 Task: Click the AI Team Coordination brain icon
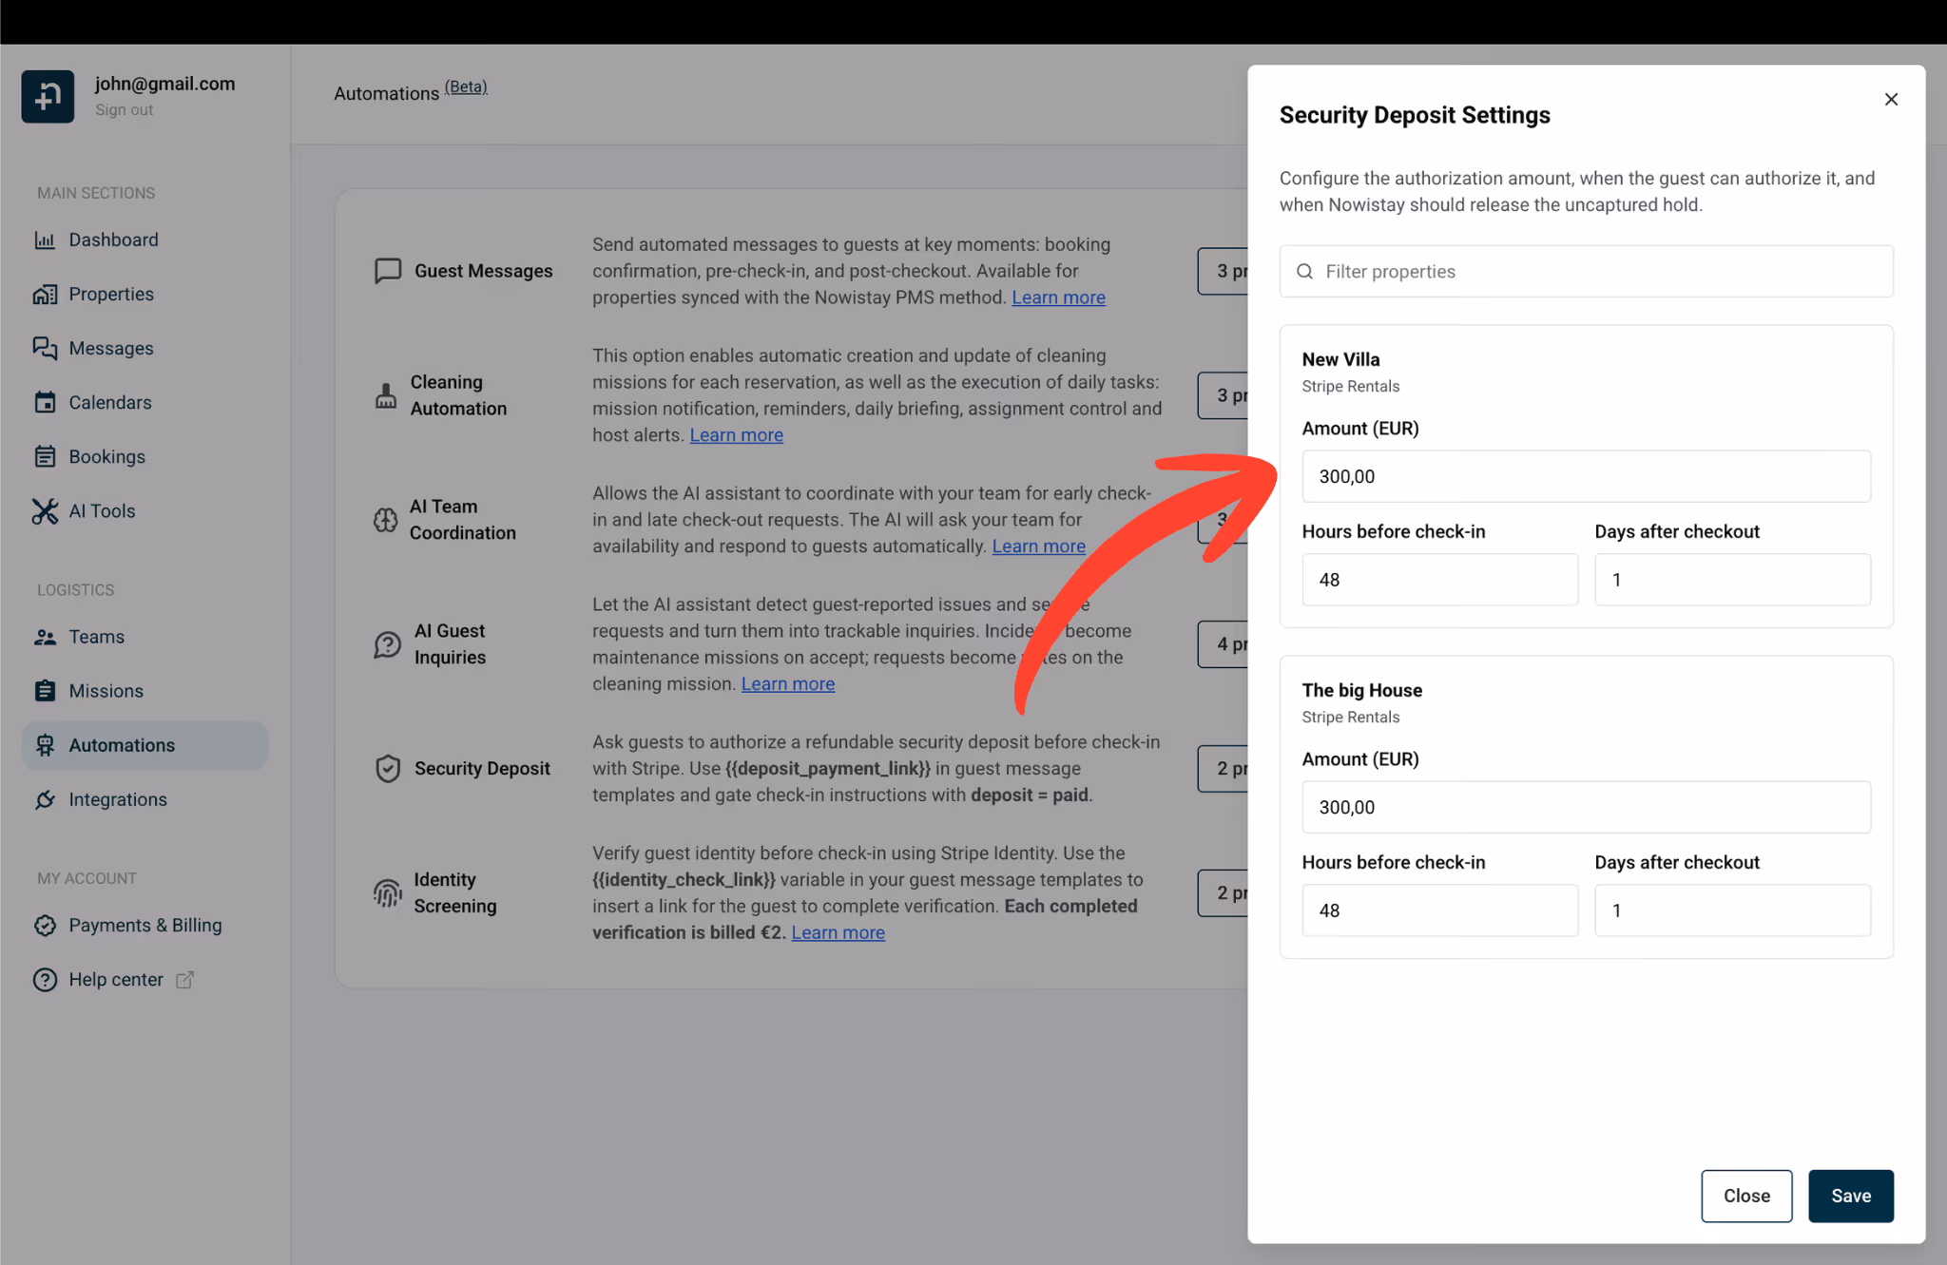click(x=385, y=520)
